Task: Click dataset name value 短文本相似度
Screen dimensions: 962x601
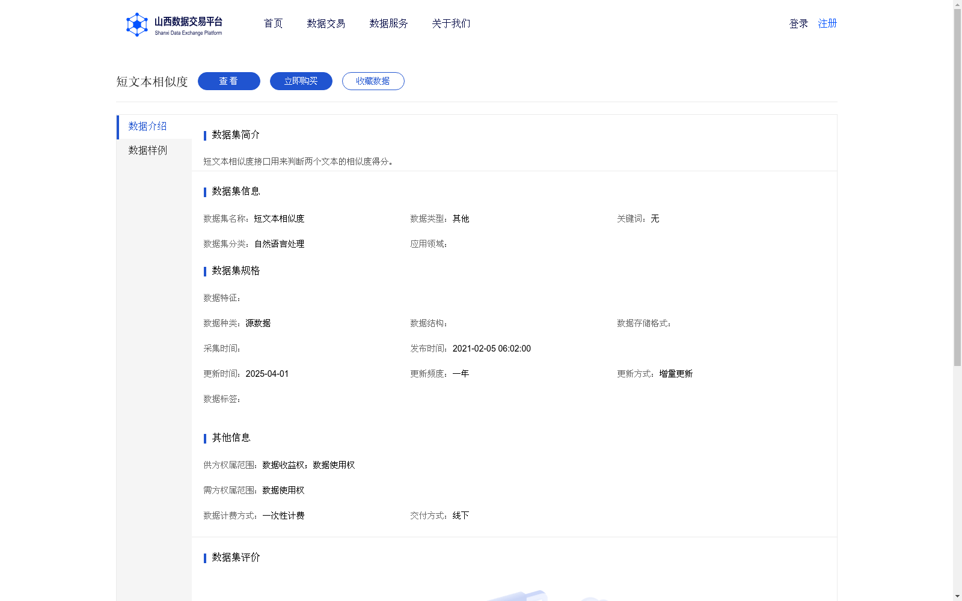Action: pyautogui.click(x=279, y=219)
